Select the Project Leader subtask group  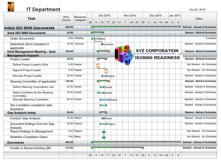click(20, 59)
